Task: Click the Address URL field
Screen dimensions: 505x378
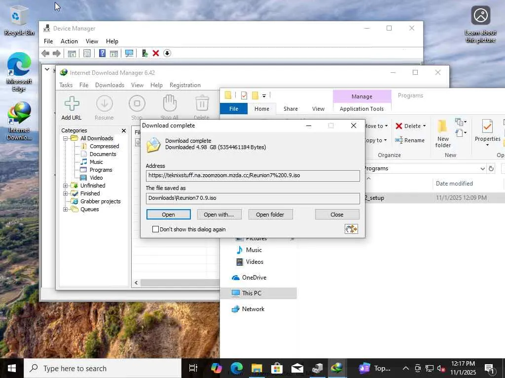Action: click(253, 176)
